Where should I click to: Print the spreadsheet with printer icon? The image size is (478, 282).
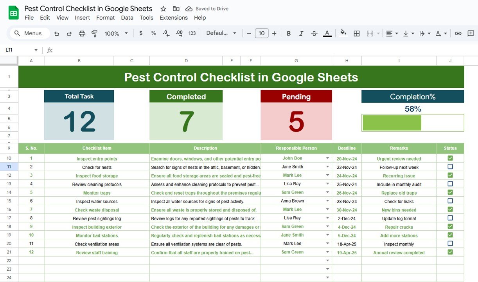coord(82,34)
